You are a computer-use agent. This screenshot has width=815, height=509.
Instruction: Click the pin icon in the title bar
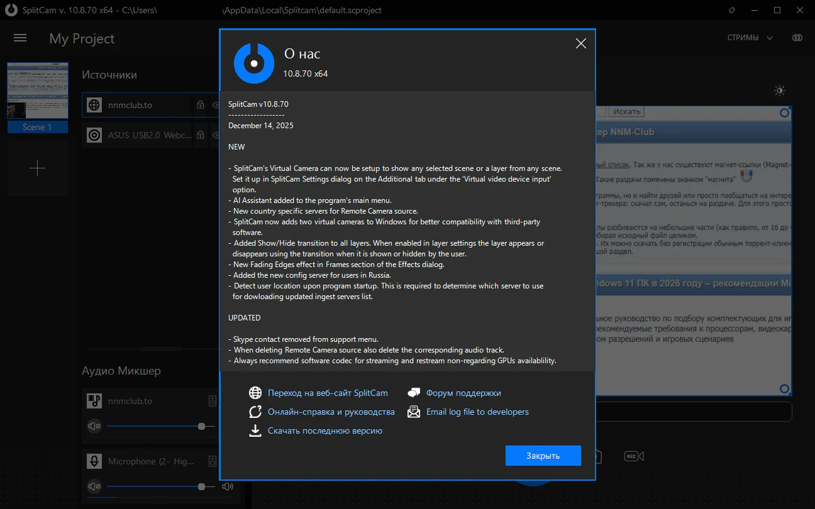(x=731, y=10)
